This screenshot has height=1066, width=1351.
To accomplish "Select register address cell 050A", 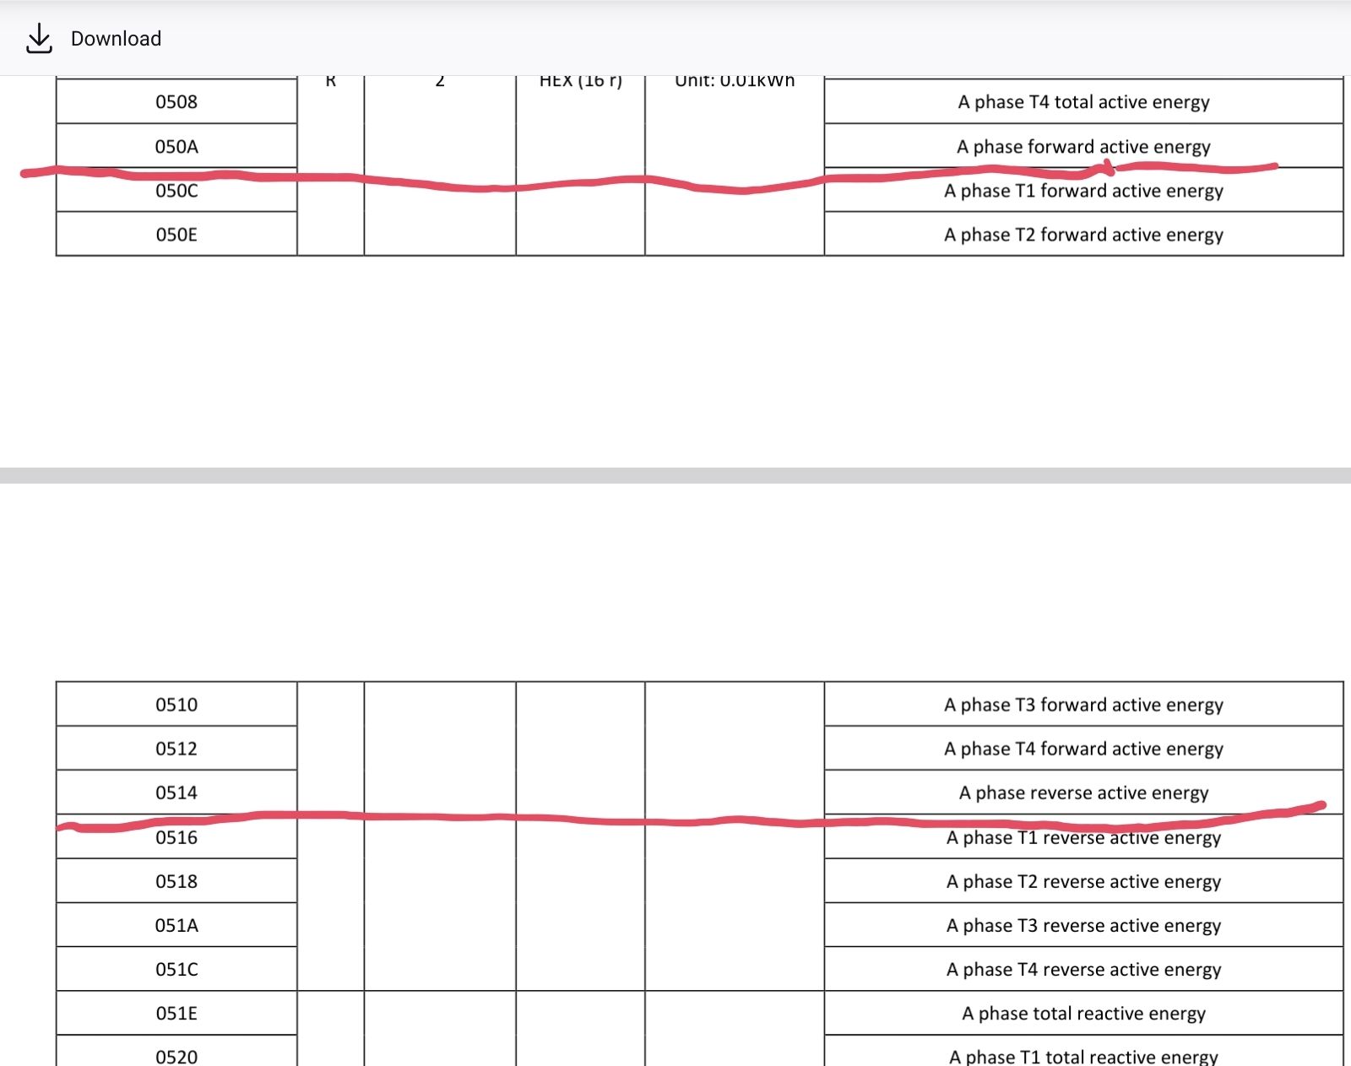I will click(x=176, y=146).
